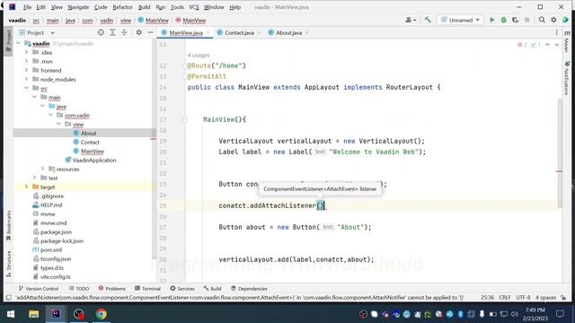Collapse the vaadin project root

pos(18,43)
